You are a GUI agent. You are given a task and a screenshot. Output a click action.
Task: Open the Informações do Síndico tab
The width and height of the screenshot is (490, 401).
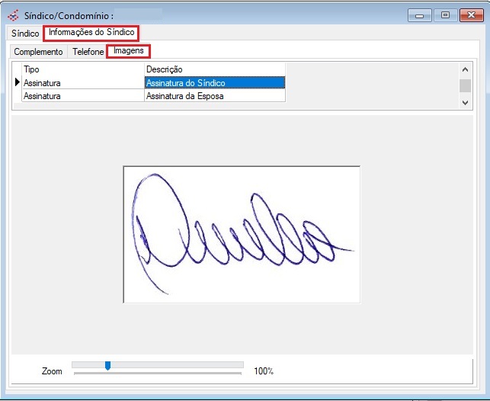[x=91, y=33]
